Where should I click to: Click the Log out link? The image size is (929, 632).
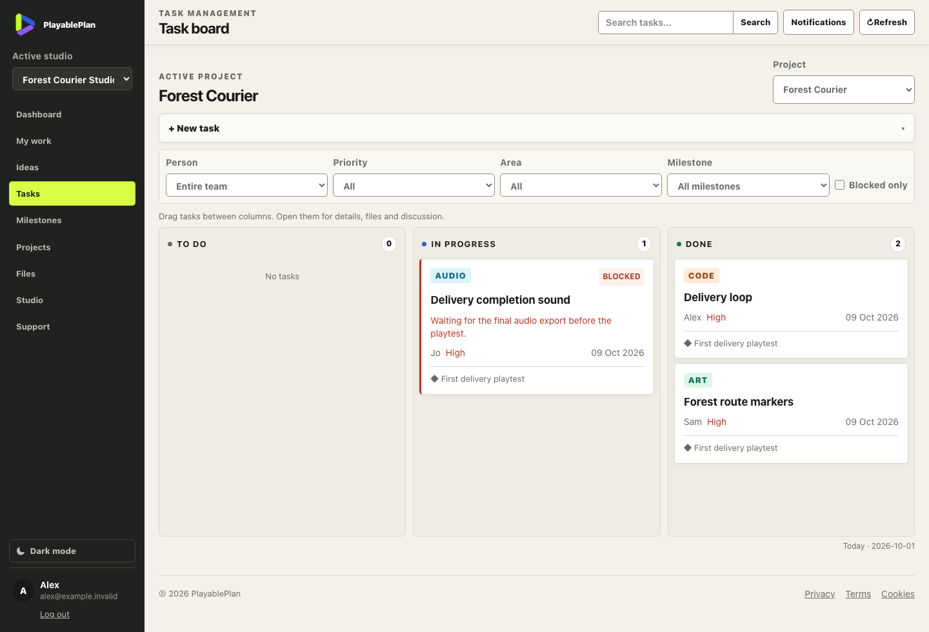click(55, 615)
